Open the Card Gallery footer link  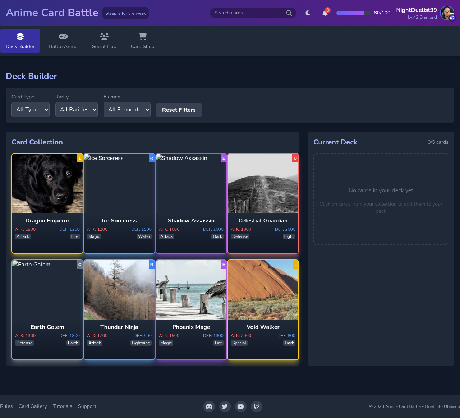32,406
